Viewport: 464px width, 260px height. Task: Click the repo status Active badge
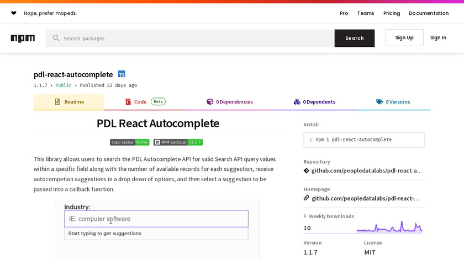coord(130,142)
